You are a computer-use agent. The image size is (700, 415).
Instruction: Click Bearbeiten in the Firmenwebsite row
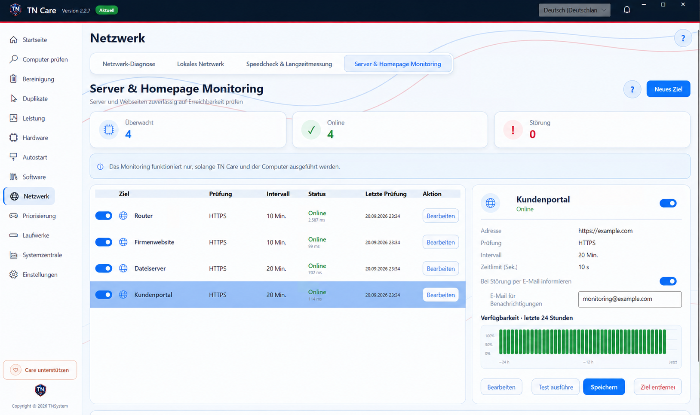coord(441,242)
